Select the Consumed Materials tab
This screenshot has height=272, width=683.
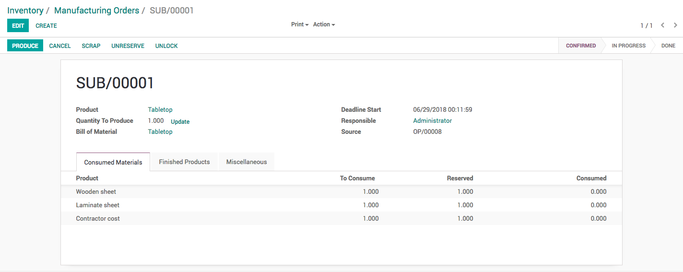(113, 163)
